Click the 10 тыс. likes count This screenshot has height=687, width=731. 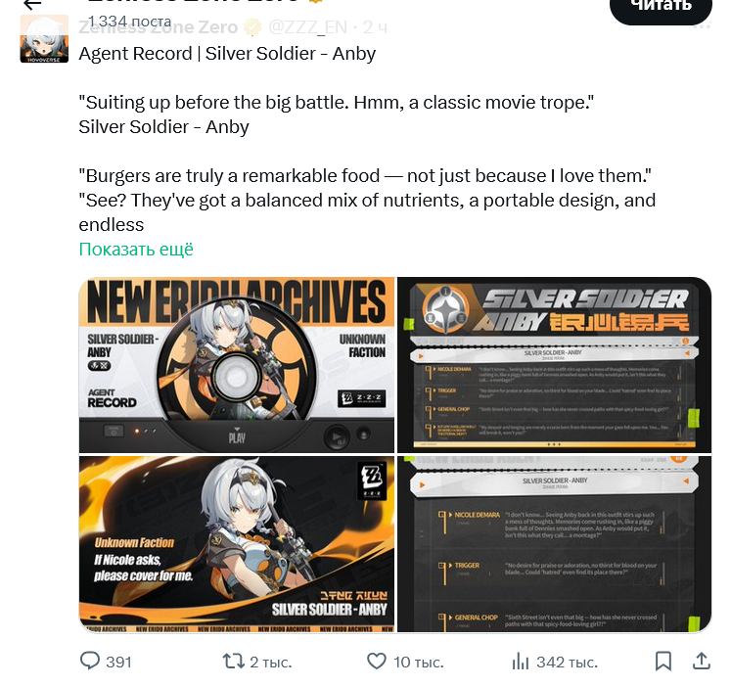point(419,662)
